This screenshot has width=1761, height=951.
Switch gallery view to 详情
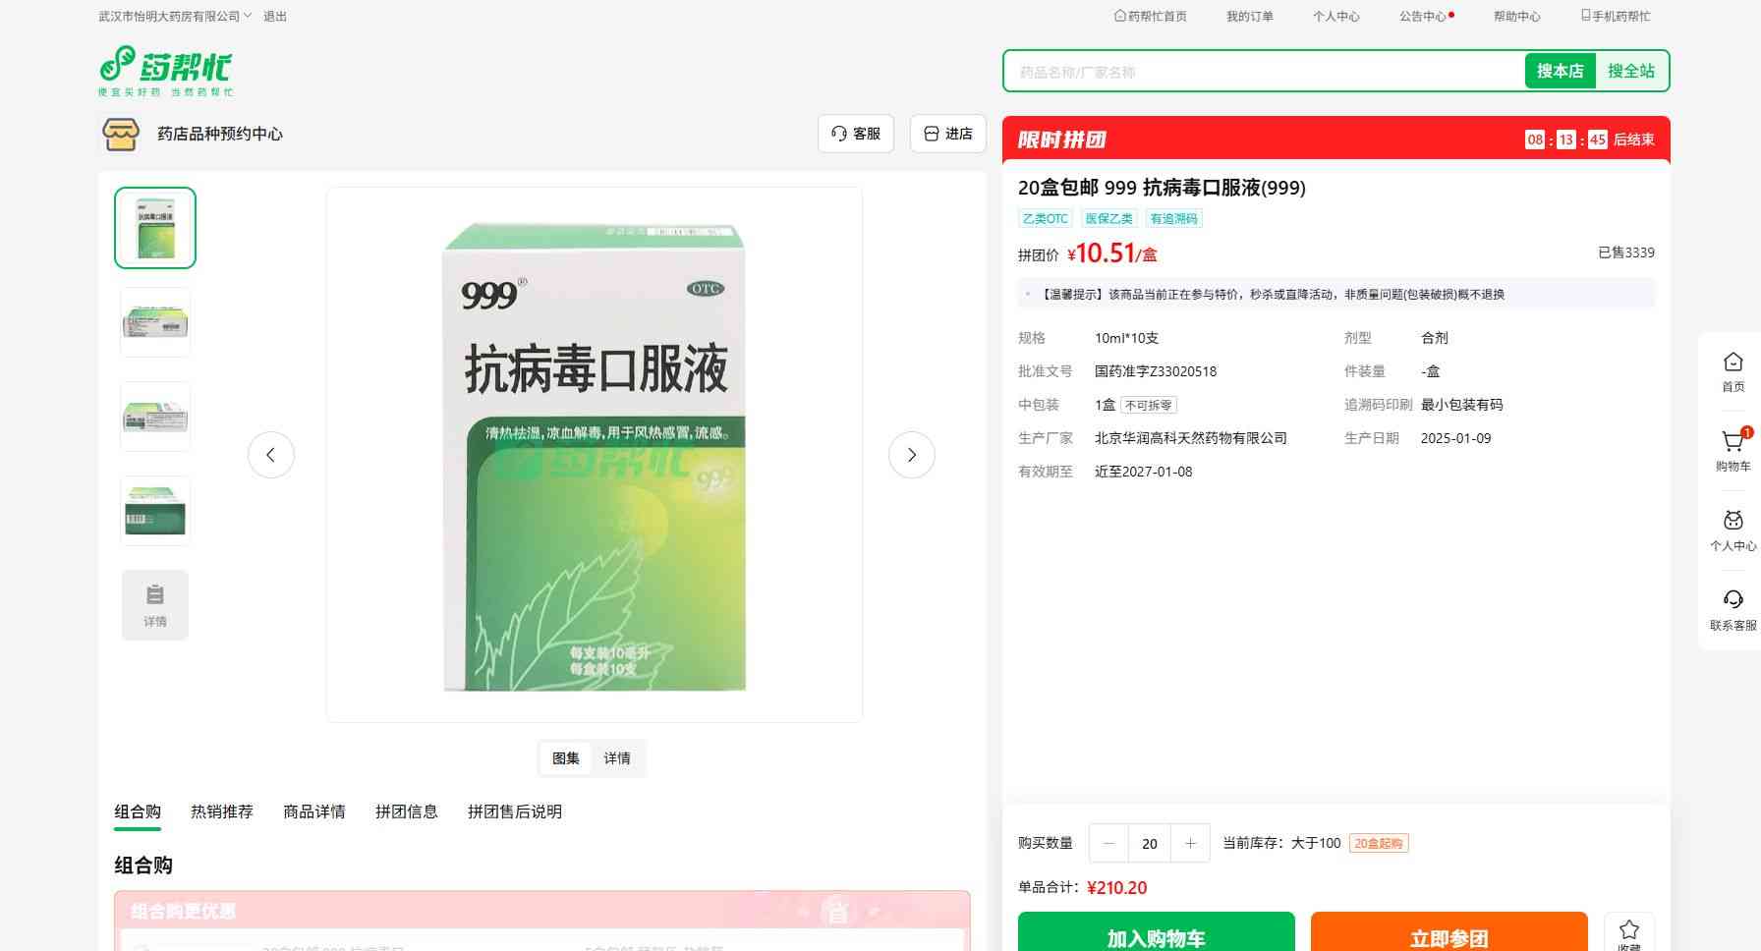(617, 758)
